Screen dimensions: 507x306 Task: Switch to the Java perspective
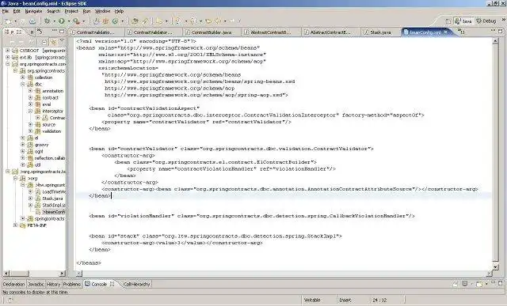point(463,21)
